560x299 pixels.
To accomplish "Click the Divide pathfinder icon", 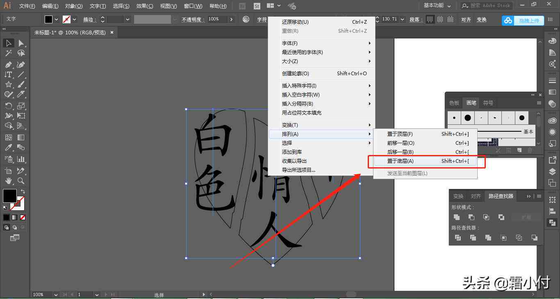I will [x=458, y=238].
